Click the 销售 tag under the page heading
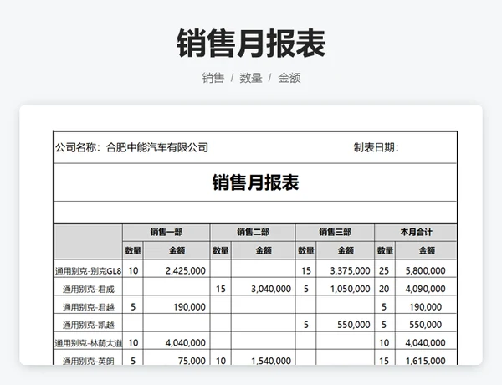 point(213,78)
